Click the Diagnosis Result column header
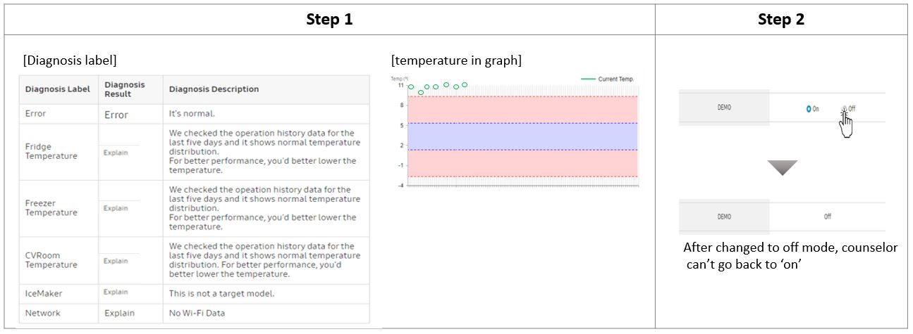The width and height of the screenshot is (913, 334). coord(125,89)
